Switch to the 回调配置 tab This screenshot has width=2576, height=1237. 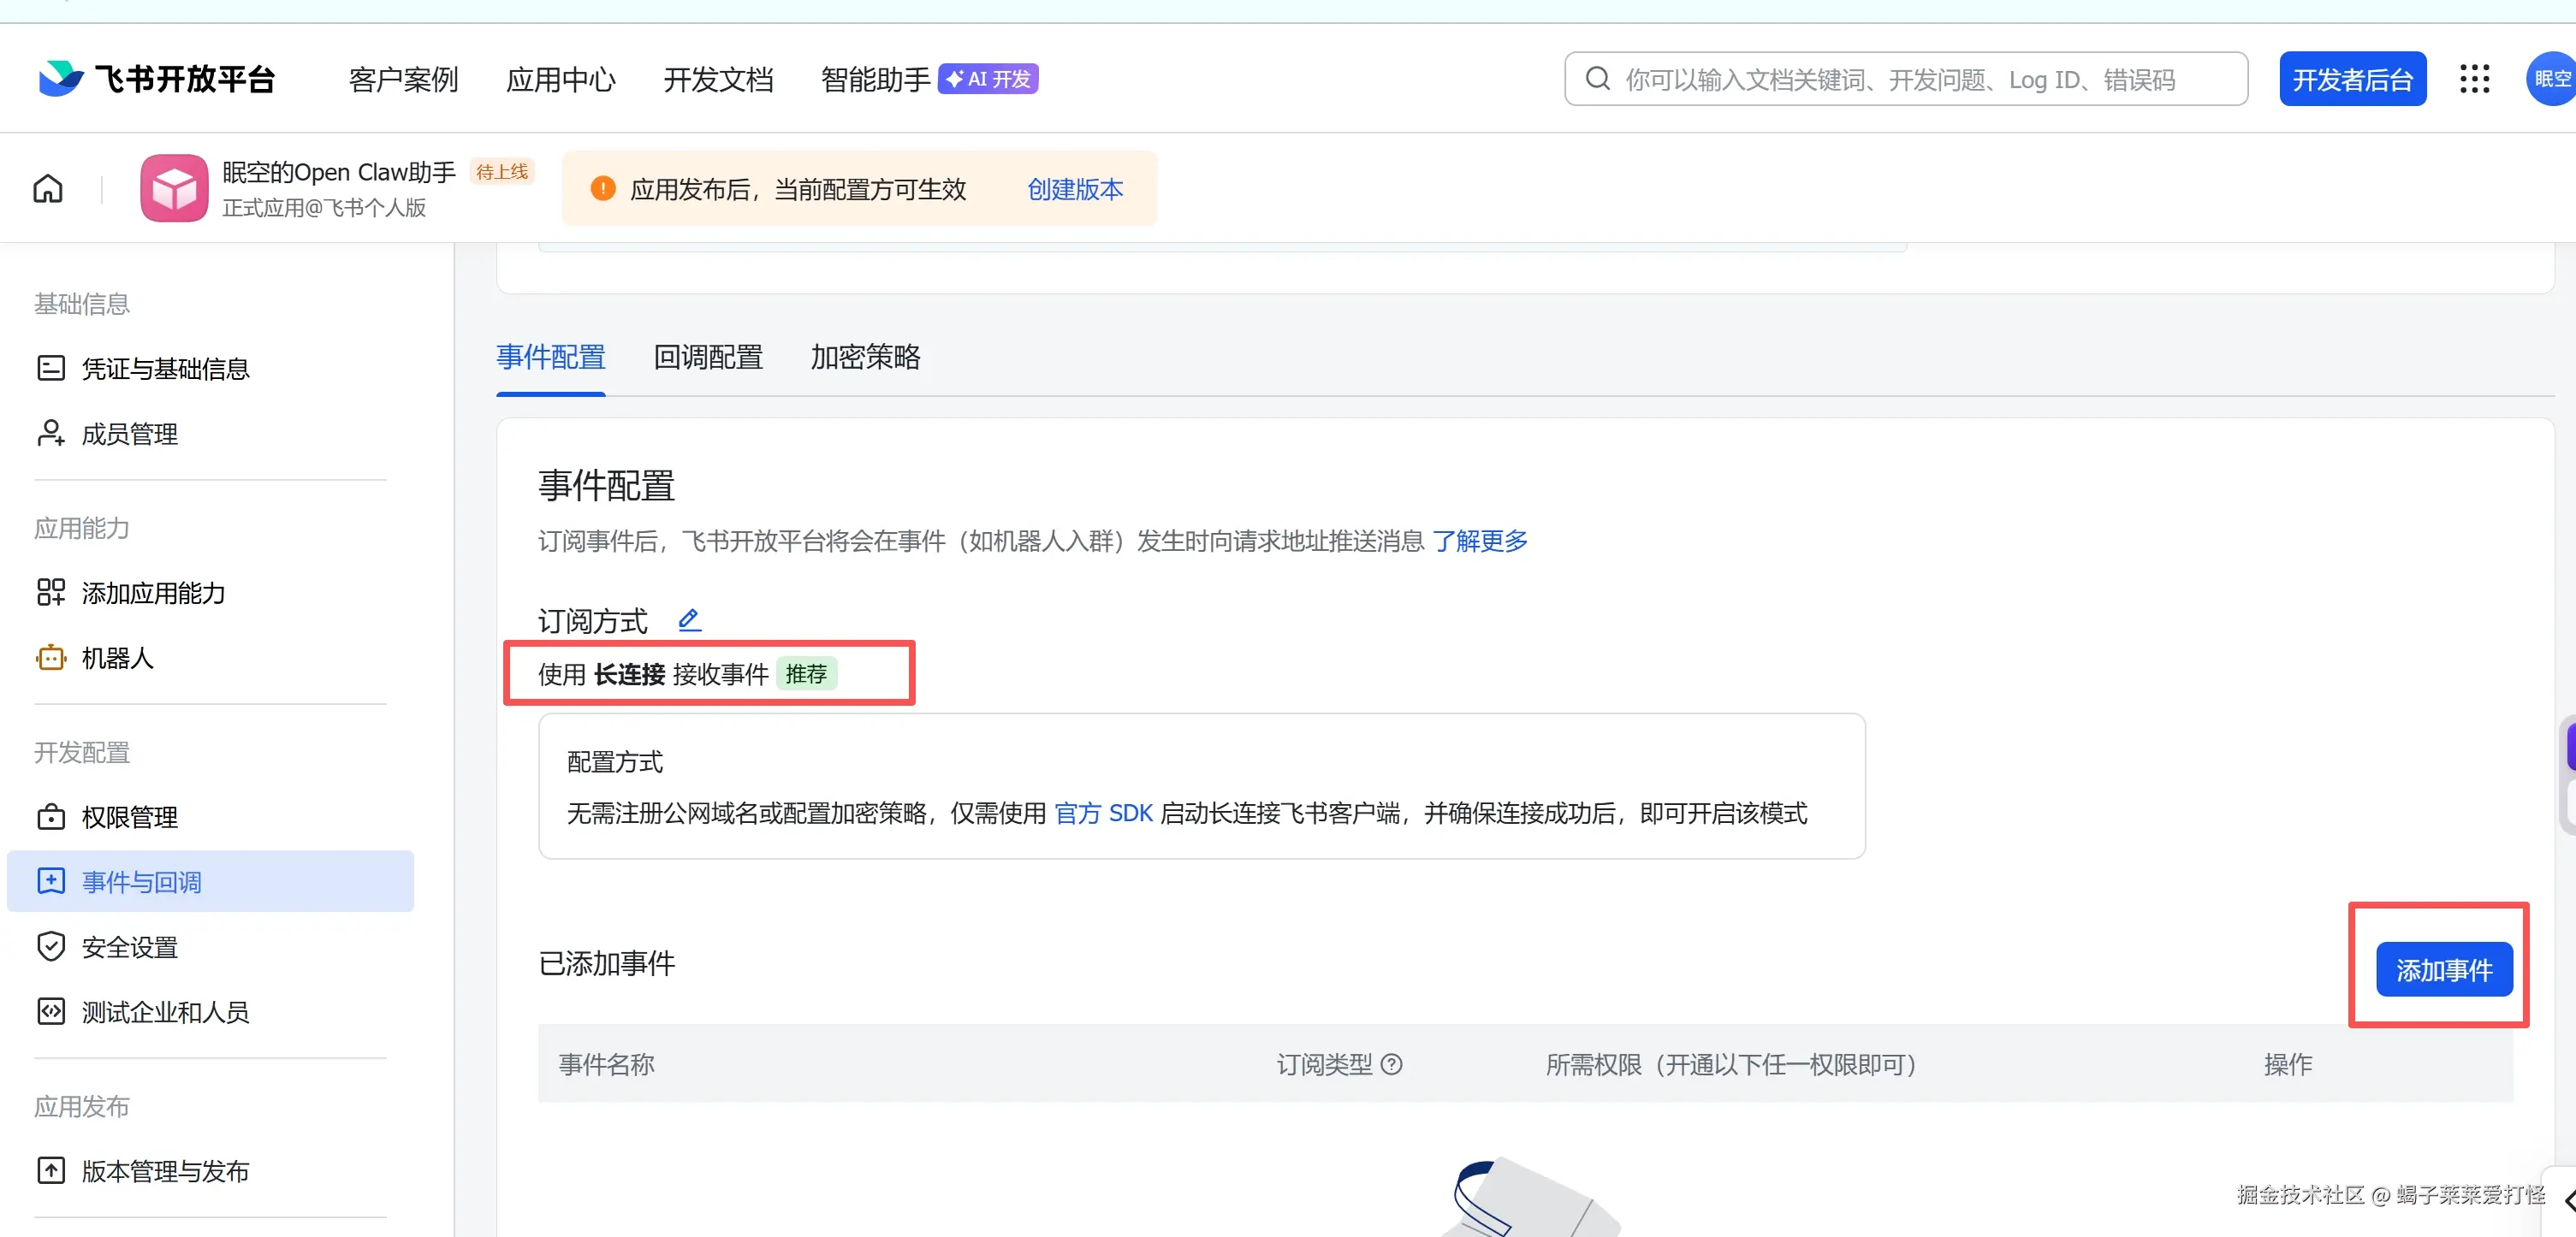[x=707, y=357]
